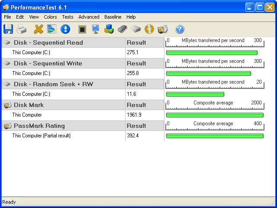Run the CPU test chip icon

[x=82, y=29]
